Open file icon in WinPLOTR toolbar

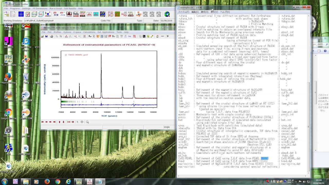click(42, 36)
